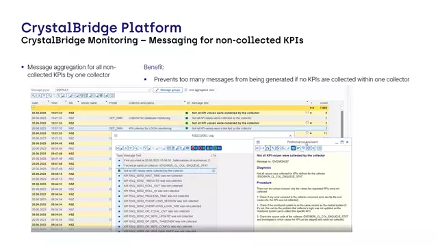Viewport: 438px width, 246px height.
Task: Select the highlighted KPI collector row
Action: pyautogui.click(x=179, y=128)
